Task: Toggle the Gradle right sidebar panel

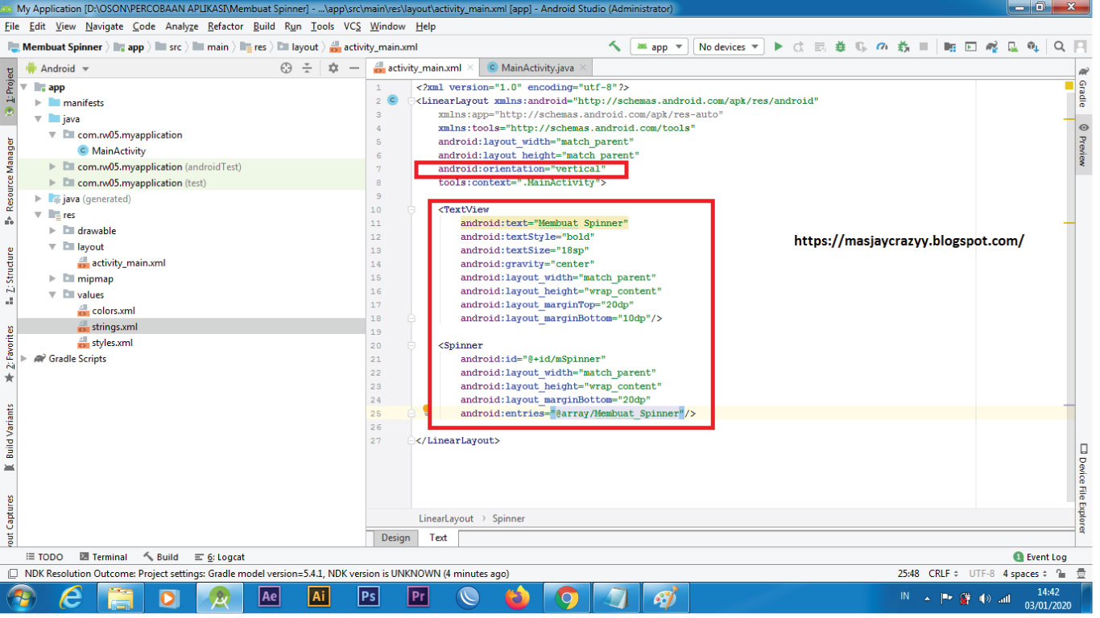Action: (1083, 89)
